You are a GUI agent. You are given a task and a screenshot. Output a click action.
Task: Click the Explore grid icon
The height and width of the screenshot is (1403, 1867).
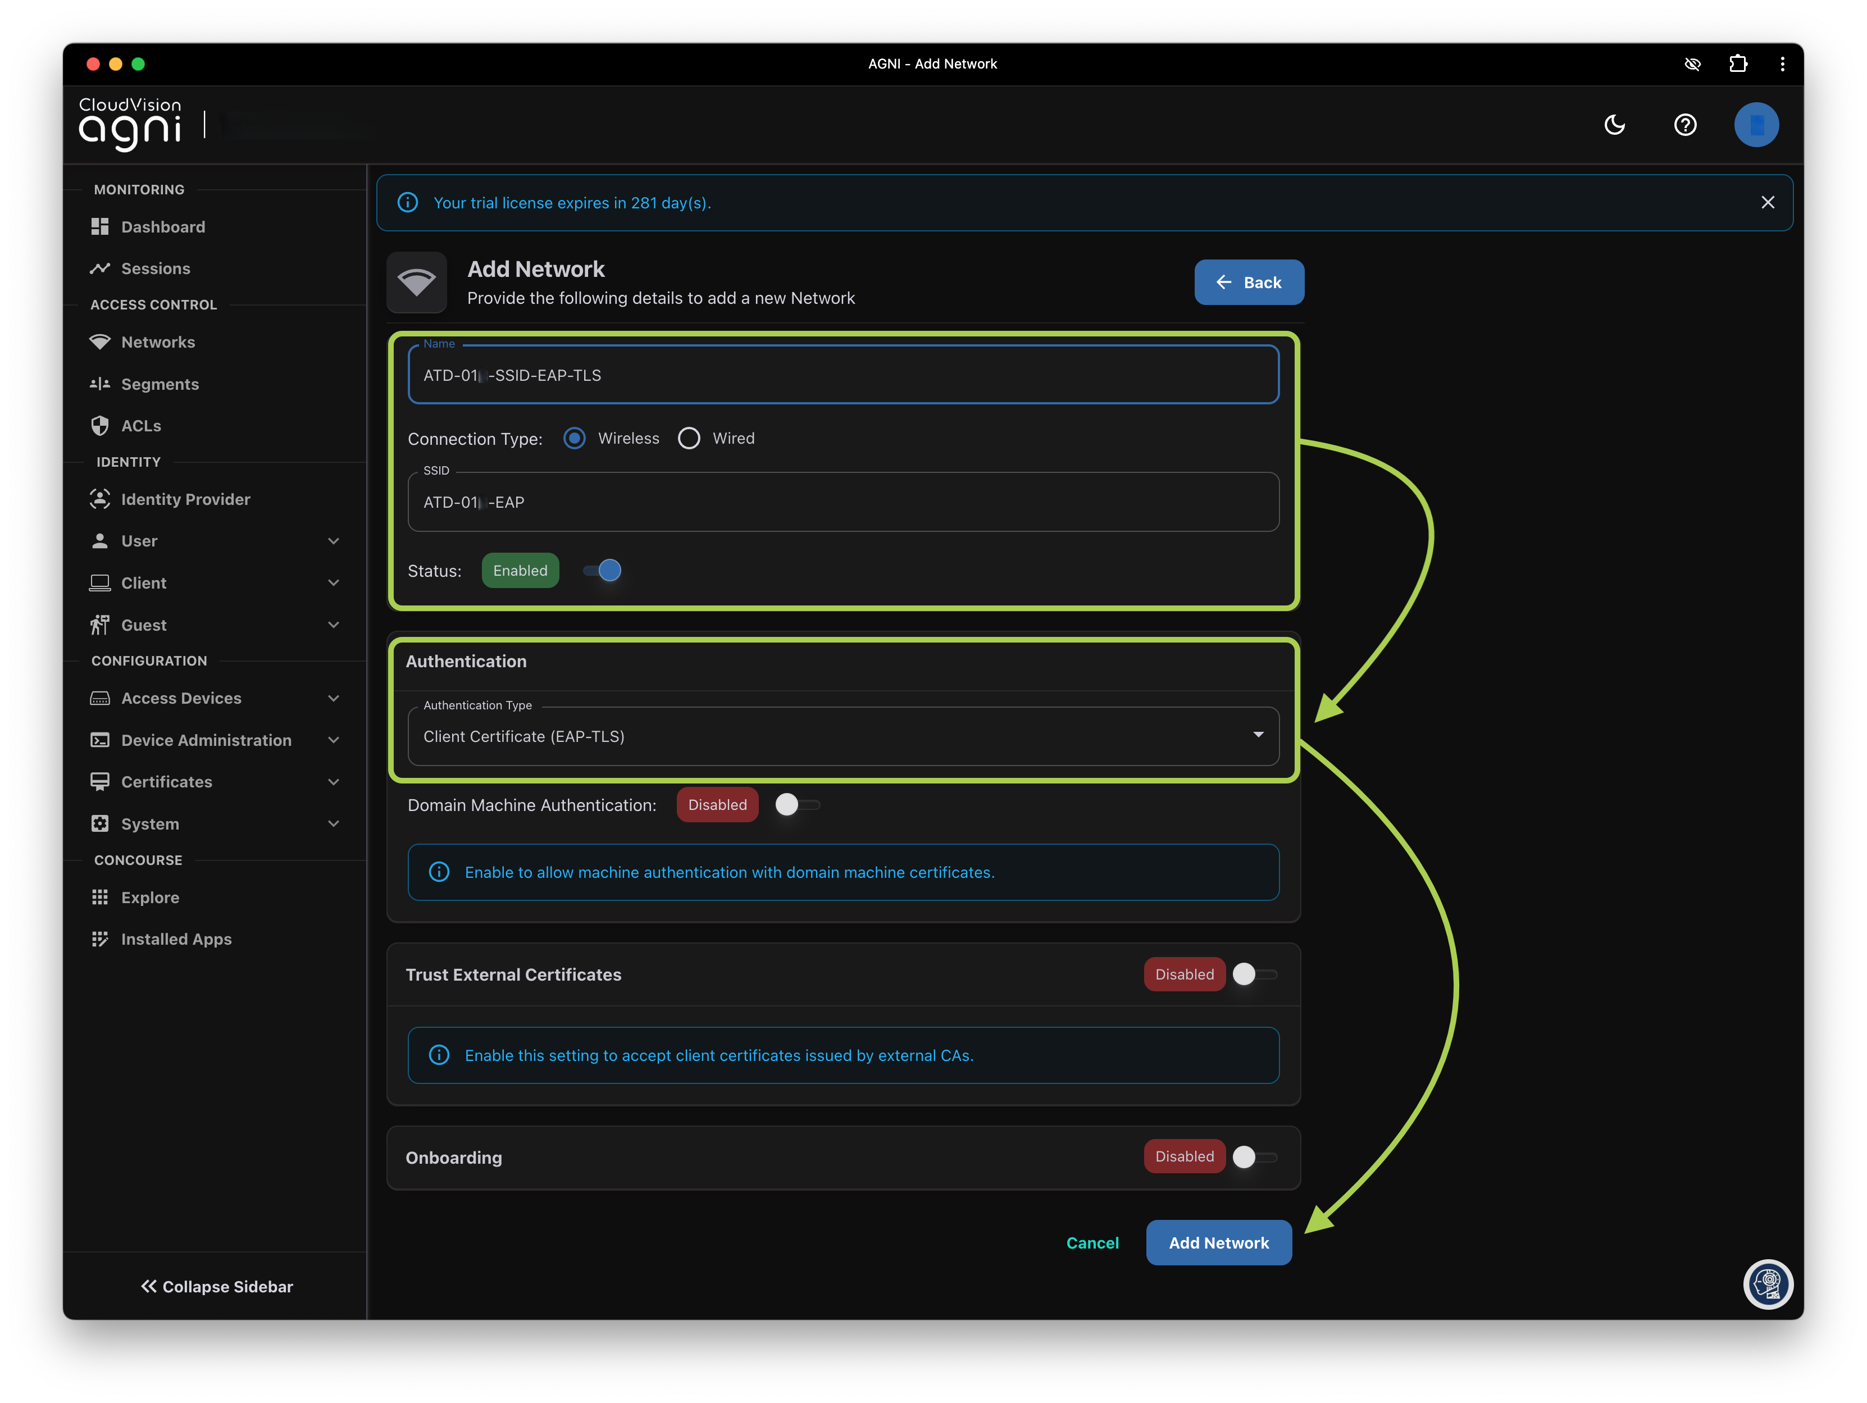pos(99,898)
